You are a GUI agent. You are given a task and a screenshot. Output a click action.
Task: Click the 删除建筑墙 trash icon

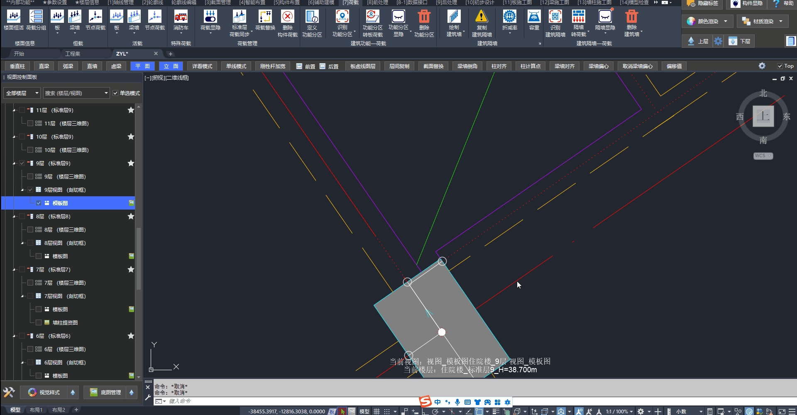coord(631,17)
